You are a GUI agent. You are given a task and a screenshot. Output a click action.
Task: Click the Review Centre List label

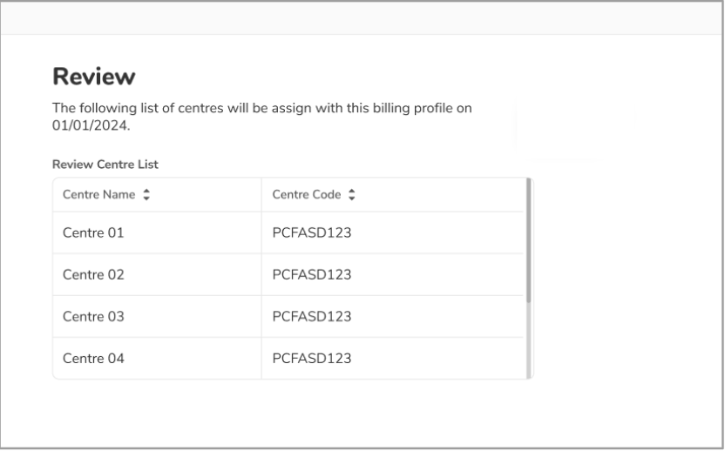coord(105,164)
